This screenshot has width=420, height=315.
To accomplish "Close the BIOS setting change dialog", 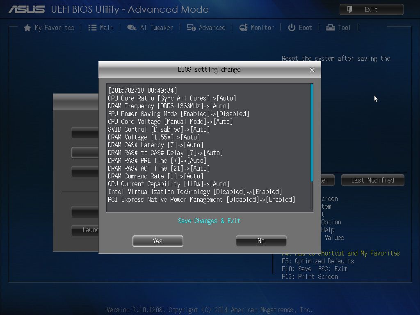I will tap(312, 70).
